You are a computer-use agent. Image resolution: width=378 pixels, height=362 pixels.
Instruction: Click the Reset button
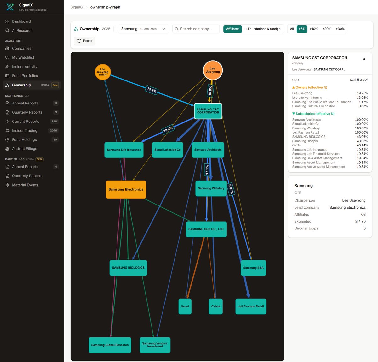[x=84, y=41]
